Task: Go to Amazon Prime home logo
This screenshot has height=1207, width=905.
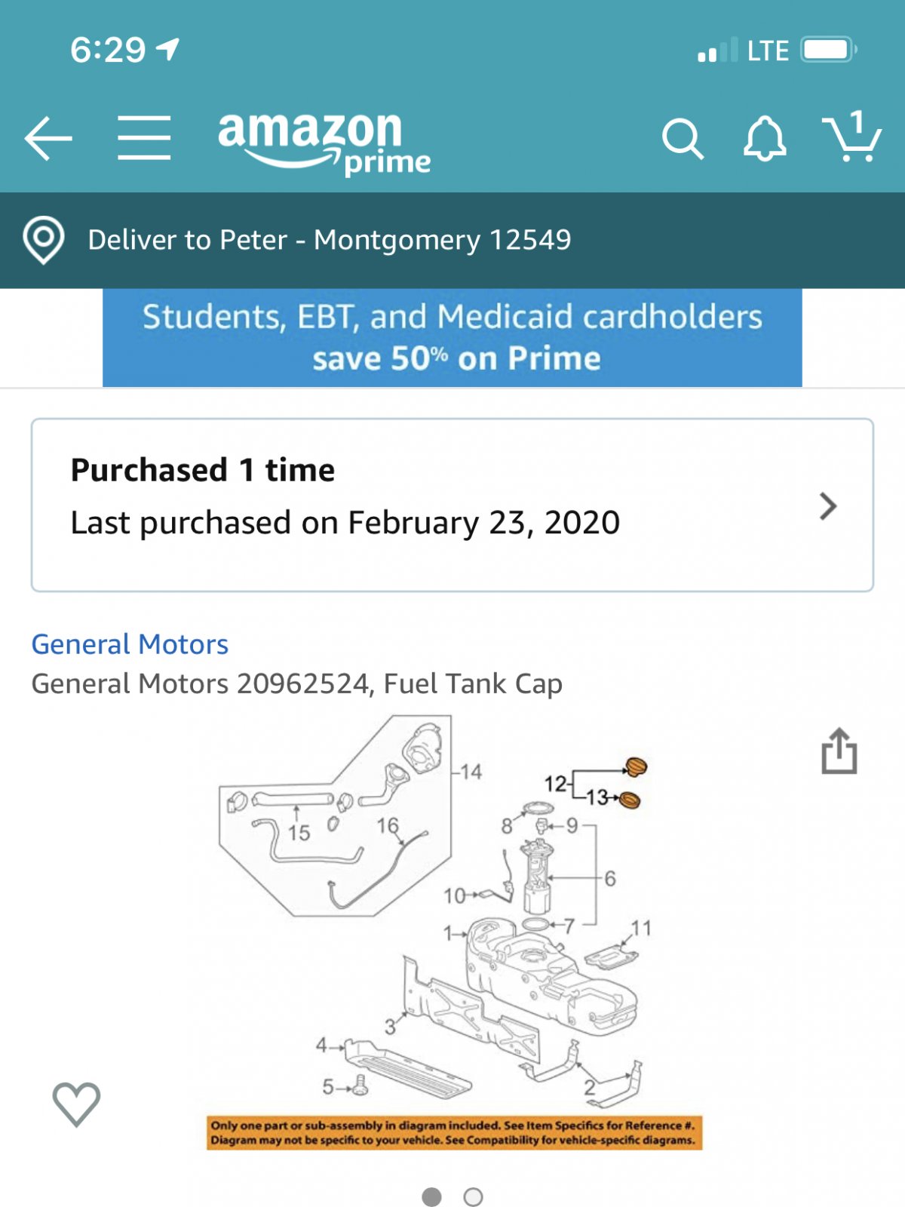Action: pyautogui.click(x=324, y=143)
